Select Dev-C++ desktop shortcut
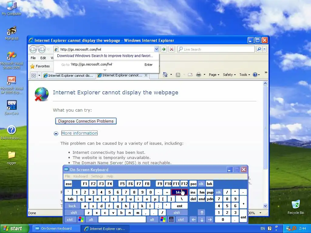Image resolution: width=311 pixels, height=233 pixels. click(12, 107)
